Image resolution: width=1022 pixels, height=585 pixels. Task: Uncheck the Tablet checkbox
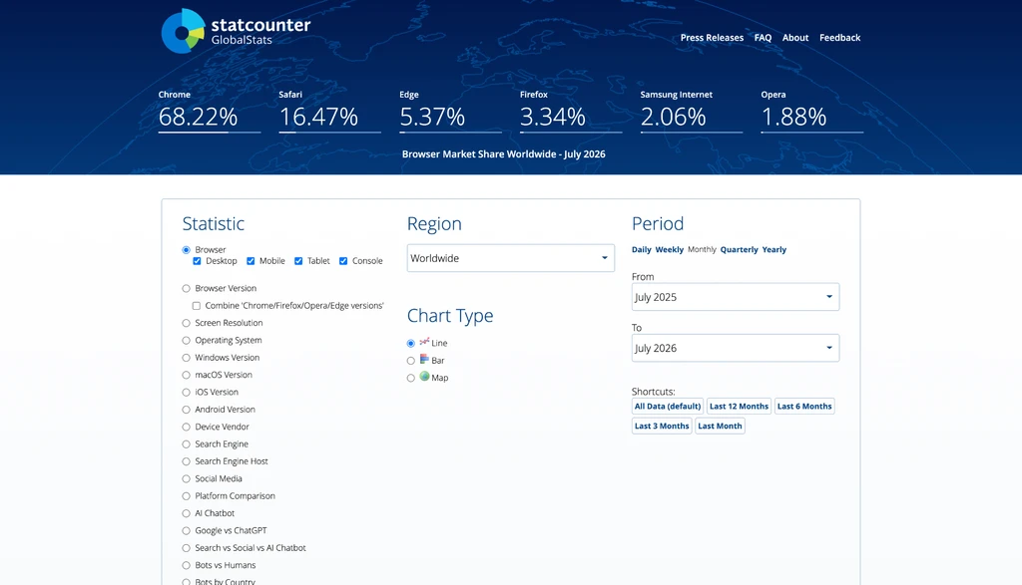(298, 261)
